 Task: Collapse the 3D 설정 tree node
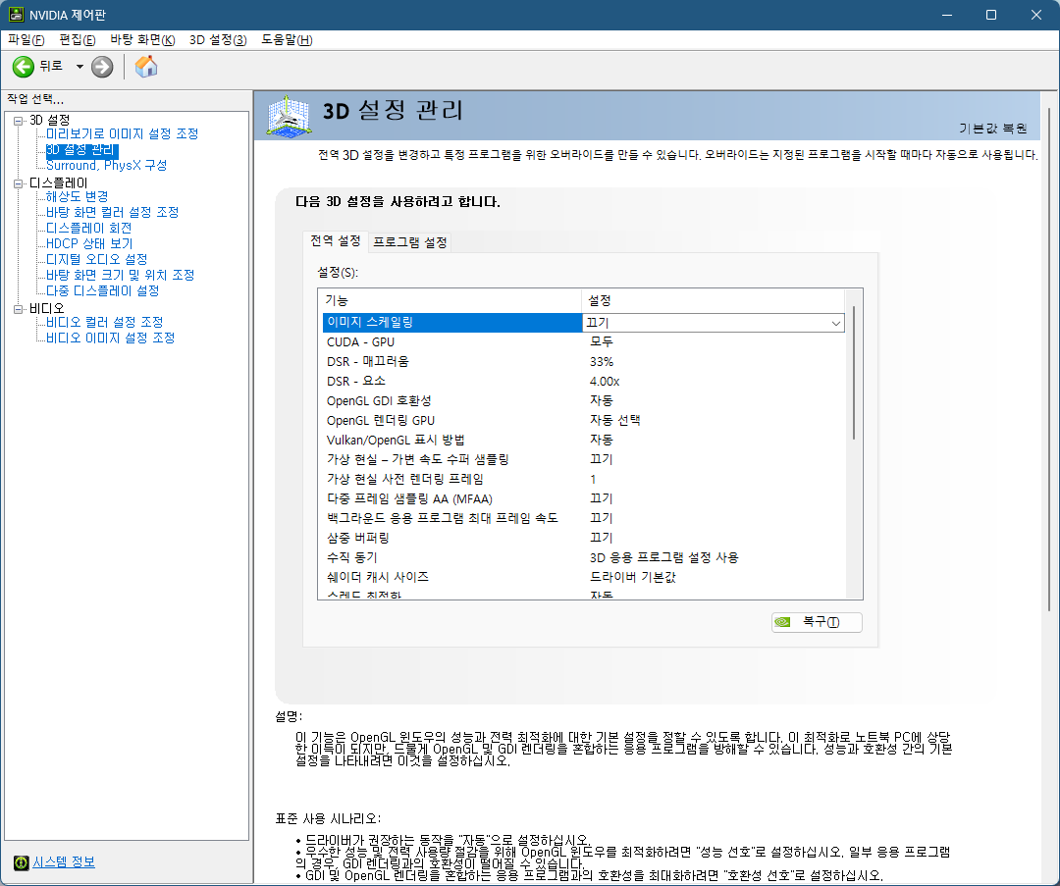pos(19,121)
